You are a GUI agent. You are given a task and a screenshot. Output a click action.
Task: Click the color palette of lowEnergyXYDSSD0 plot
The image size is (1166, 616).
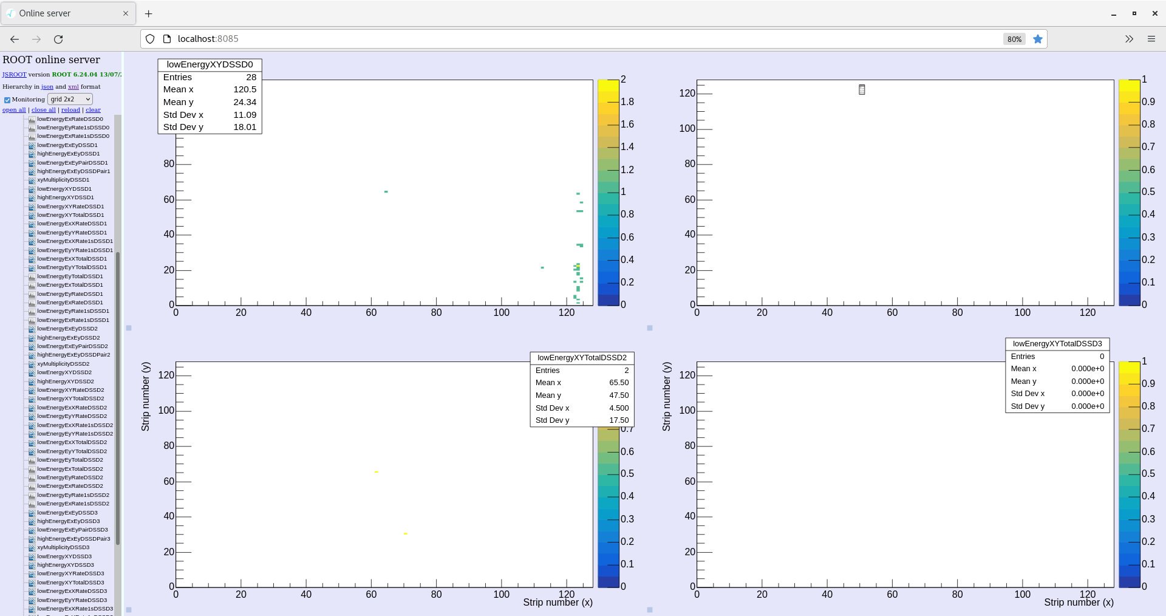[x=608, y=193]
